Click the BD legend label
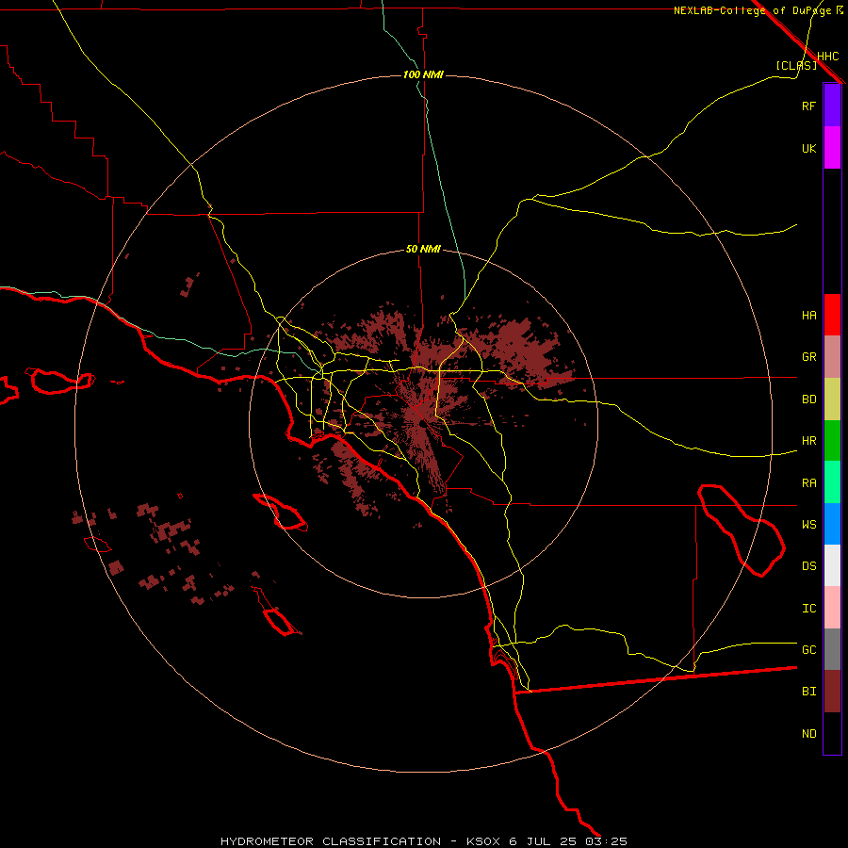The width and height of the screenshot is (848, 848). tap(808, 400)
